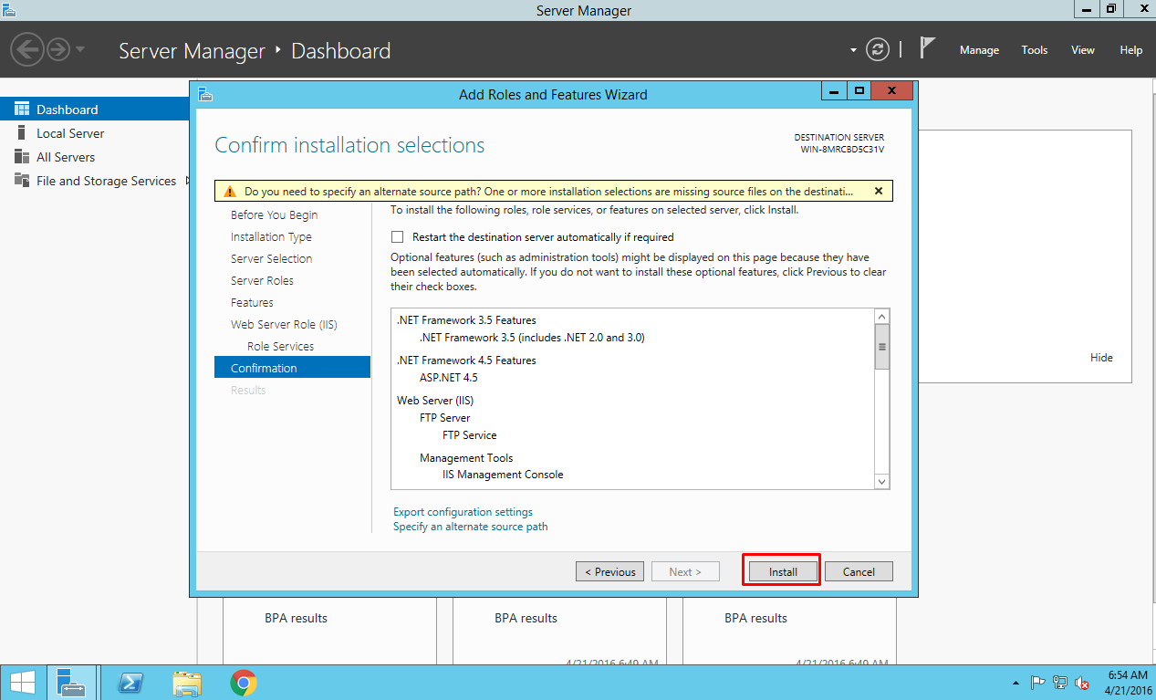The image size is (1156, 700).
Task: Go to Role Services step
Action: (280, 346)
